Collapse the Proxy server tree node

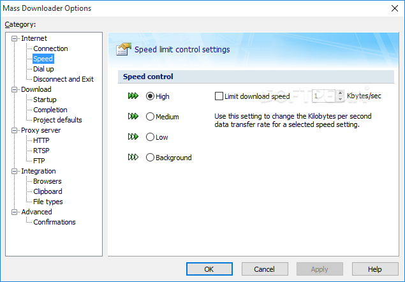(x=15, y=130)
